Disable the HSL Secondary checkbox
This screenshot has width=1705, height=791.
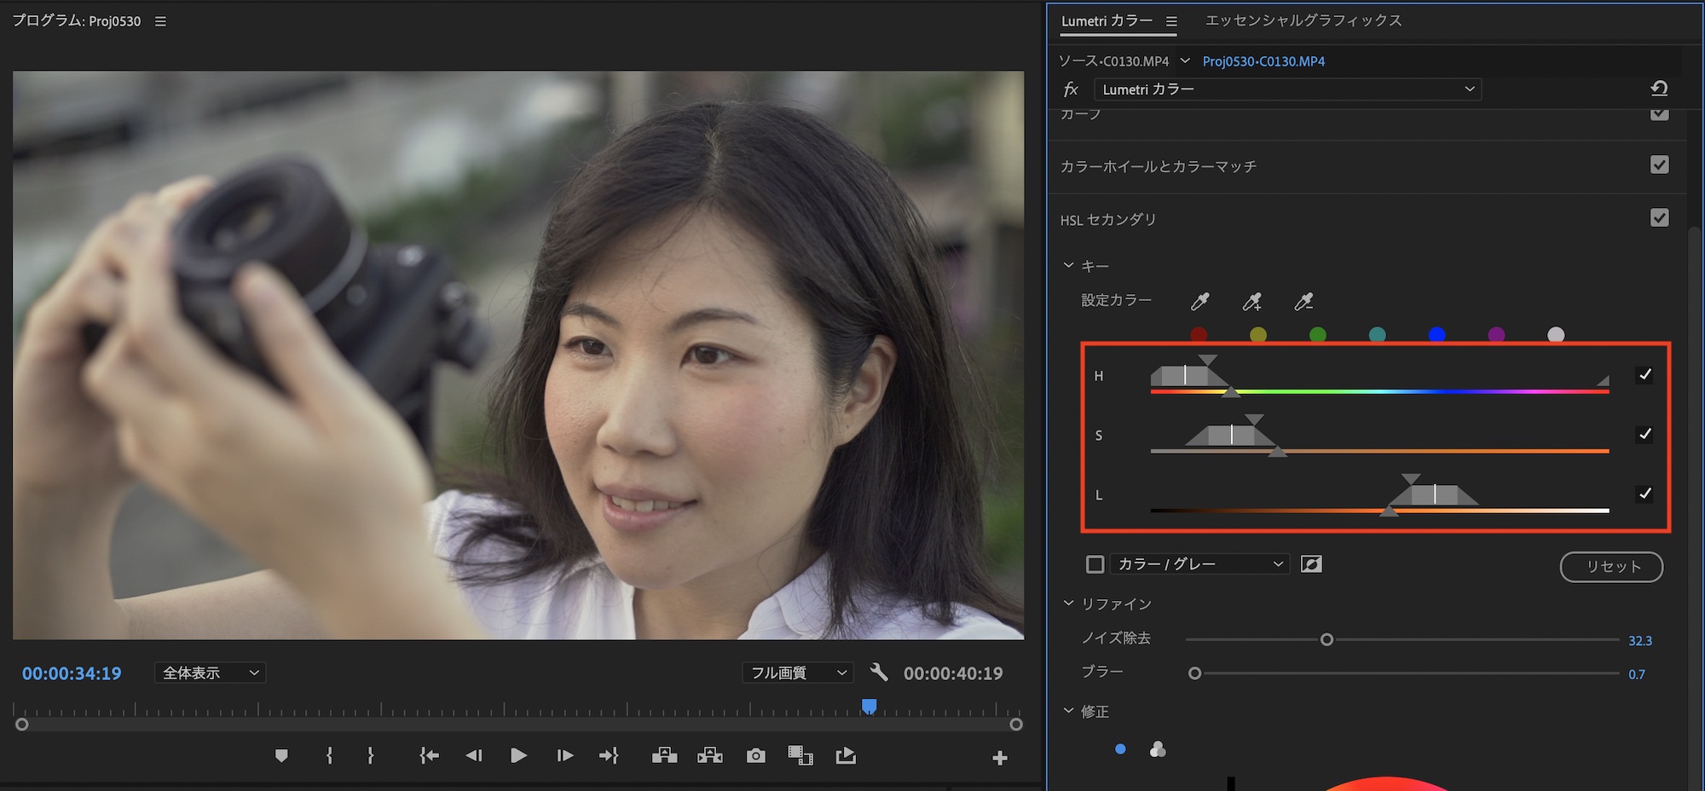1659,218
